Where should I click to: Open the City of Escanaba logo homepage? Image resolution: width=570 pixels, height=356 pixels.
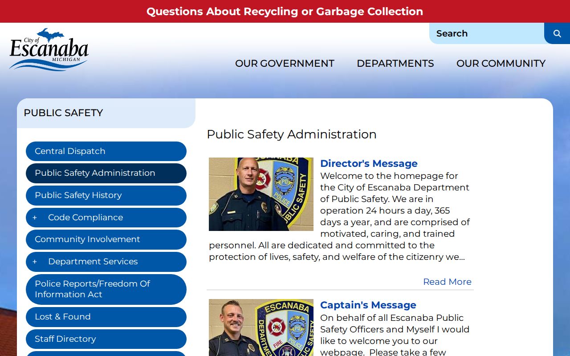tap(49, 49)
